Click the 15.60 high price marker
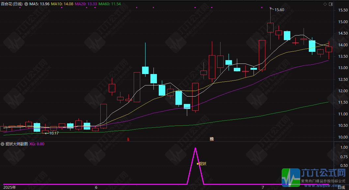This screenshot has height=190, width=349. (279, 10)
